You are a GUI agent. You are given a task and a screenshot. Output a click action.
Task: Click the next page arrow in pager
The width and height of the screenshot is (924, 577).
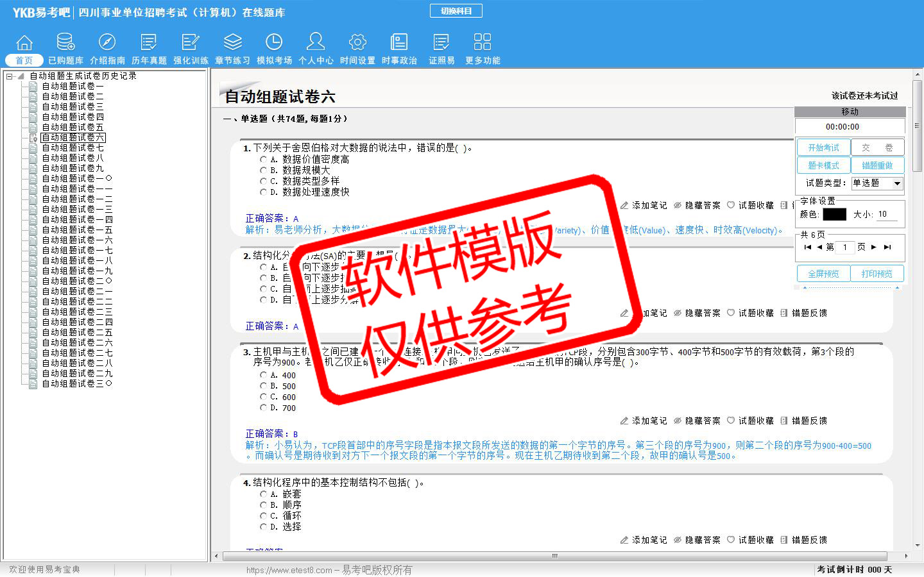[x=873, y=247]
